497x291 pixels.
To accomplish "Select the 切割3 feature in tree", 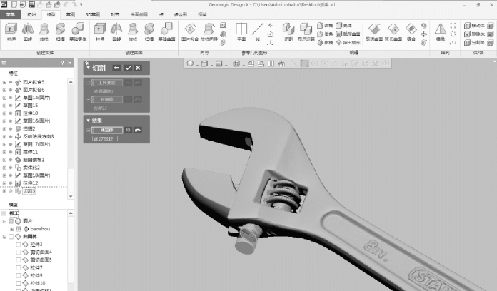I will tap(29, 191).
